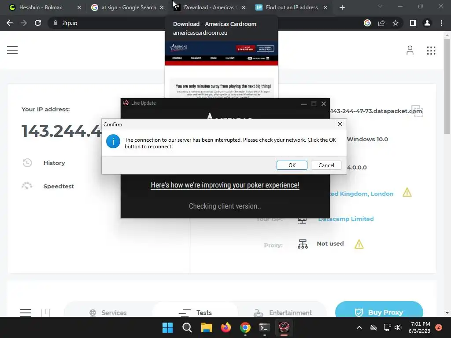Open File Explorer from taskbar
The height and width of the screenshot is (338, 451).
click(206, 327)
